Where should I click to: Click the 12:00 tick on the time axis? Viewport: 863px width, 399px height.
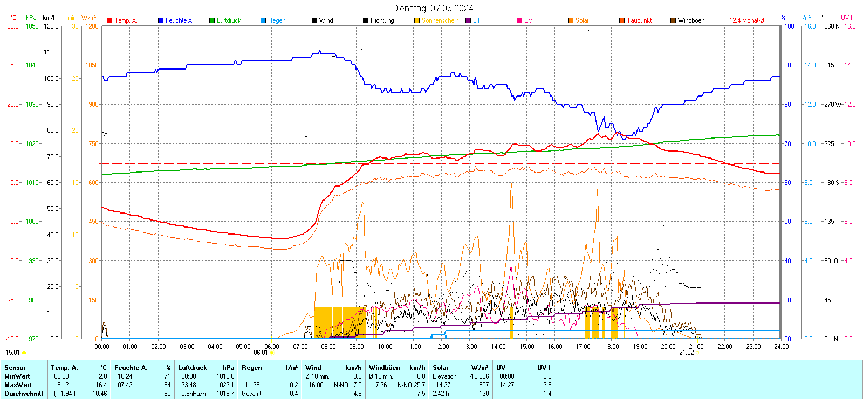click(x=442, y=347)
